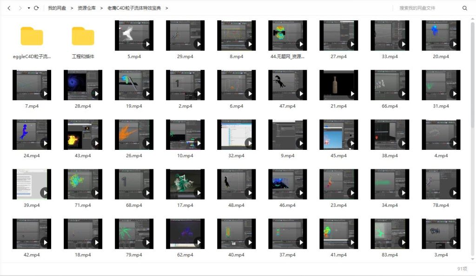Expand the chevron after 我的网盘 breadcrumb
The width and height of the screenshot is (476, 276).
coord(72,8)
